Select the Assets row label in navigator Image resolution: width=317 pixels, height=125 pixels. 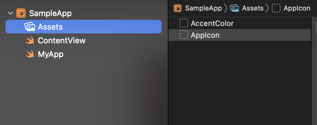50,27
